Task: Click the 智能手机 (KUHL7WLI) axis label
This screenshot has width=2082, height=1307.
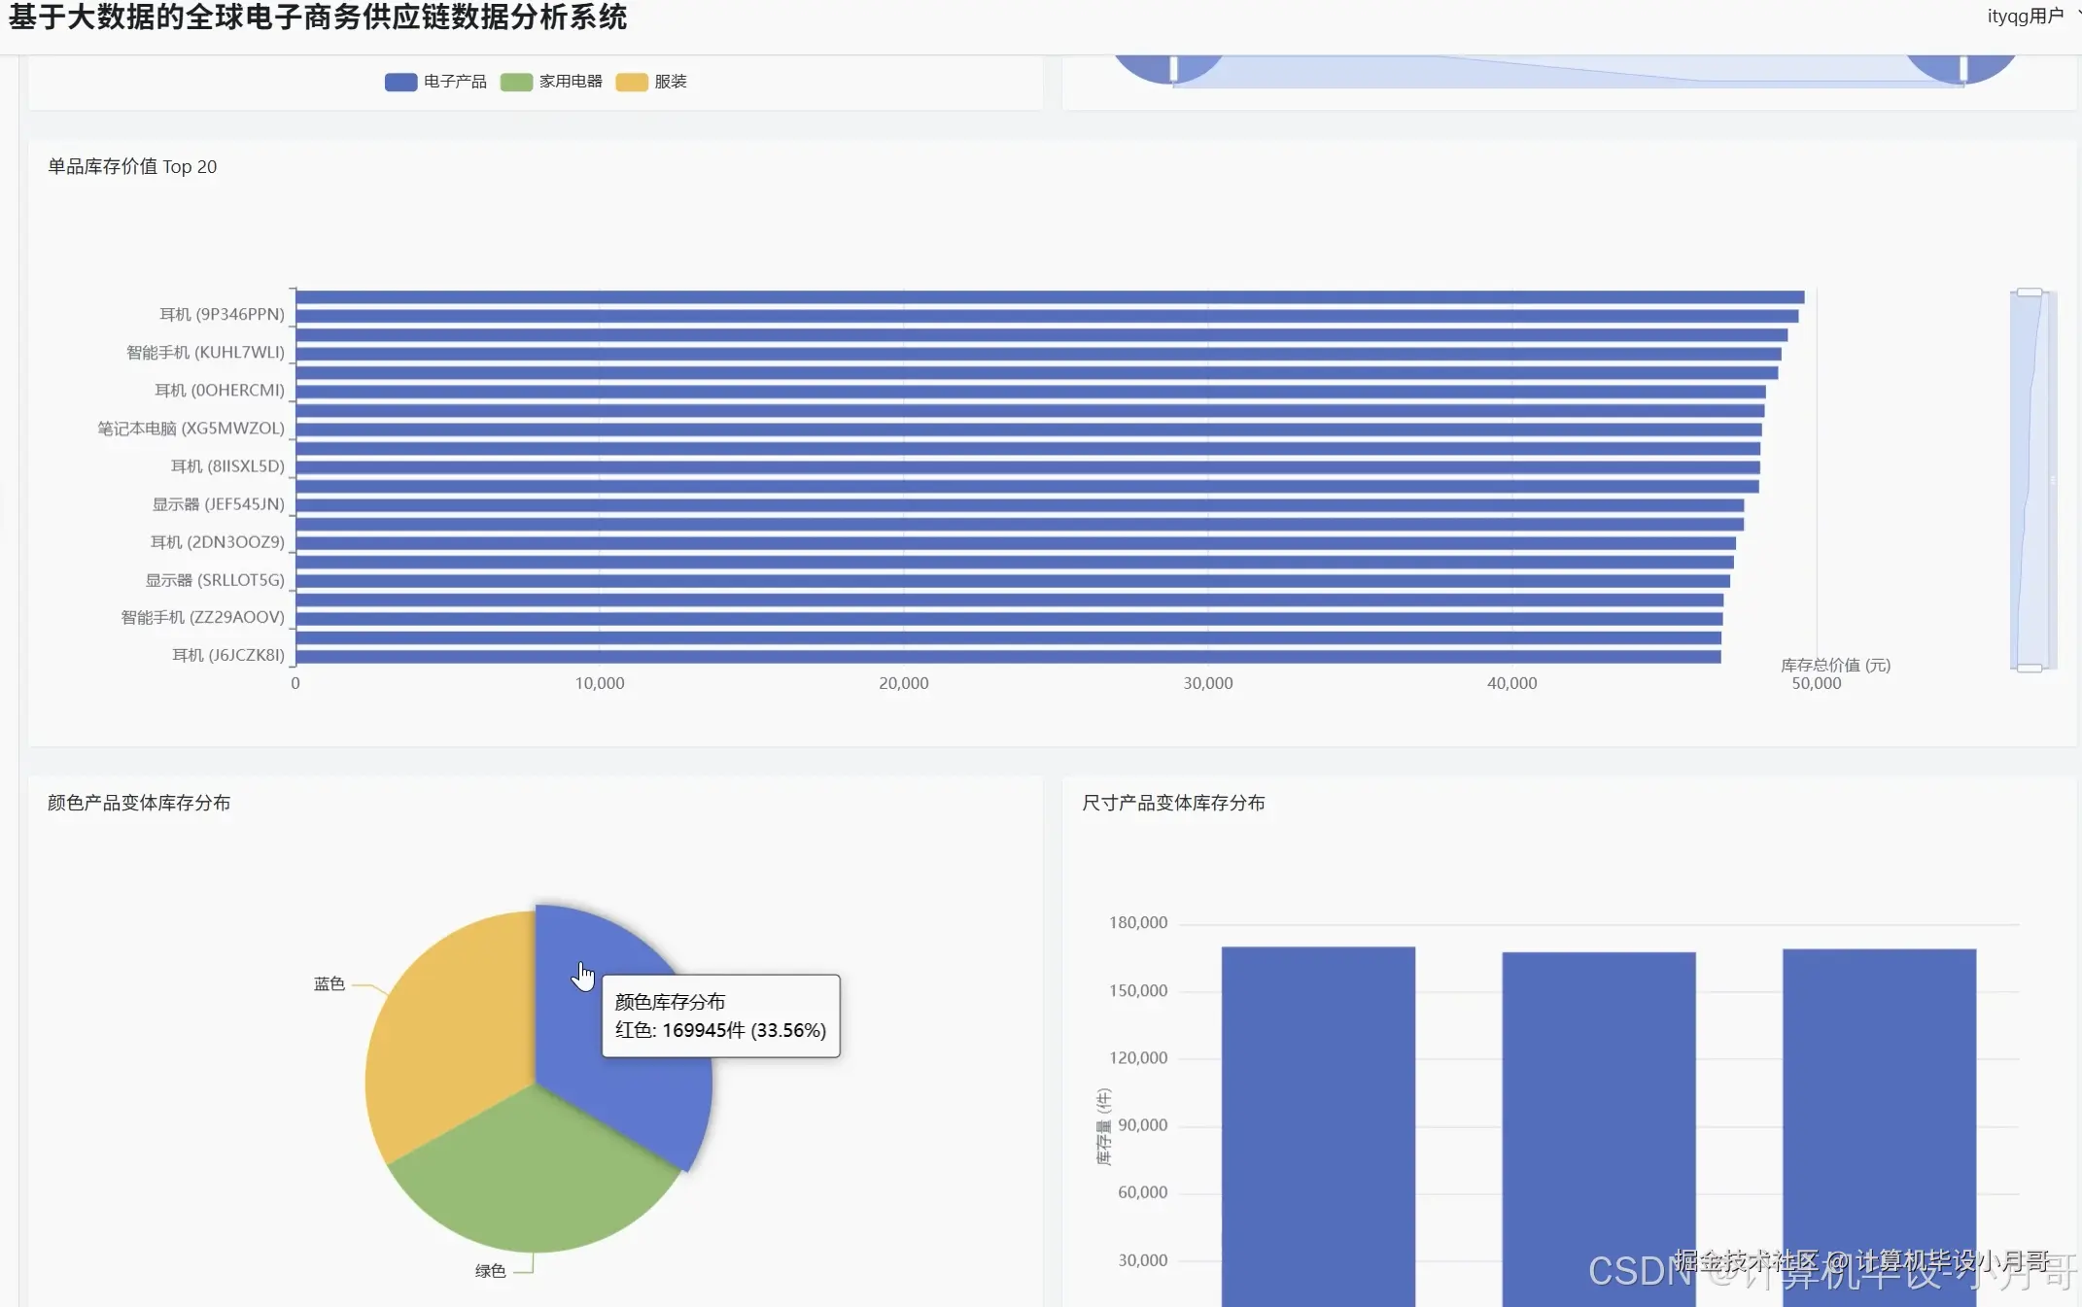Action: (x=205, y=353)
